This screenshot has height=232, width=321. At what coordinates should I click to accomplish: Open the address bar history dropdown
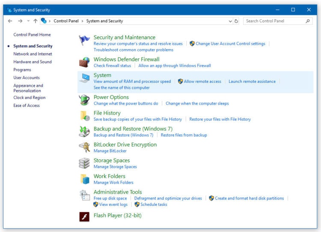[x=230, y=21]
